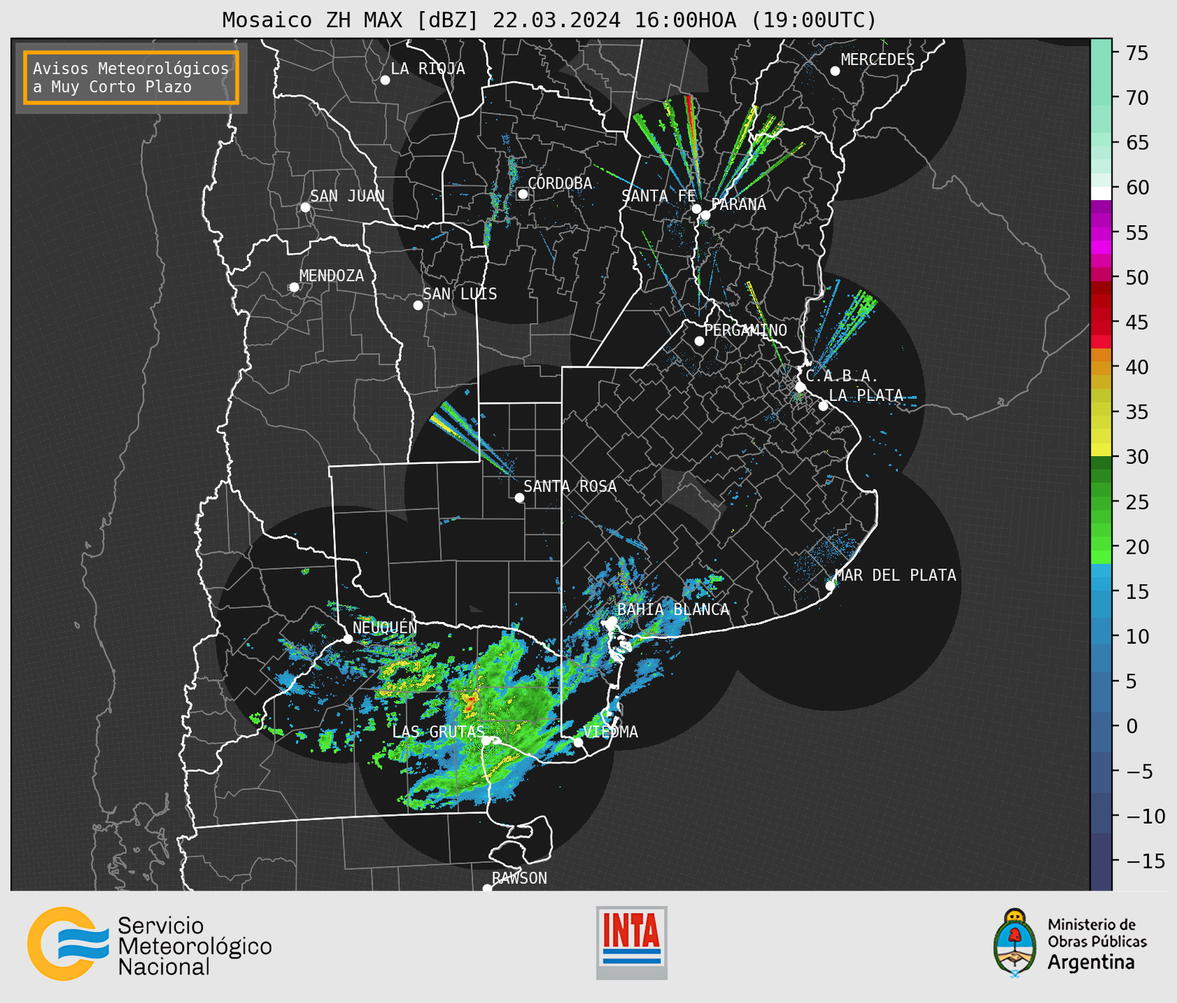Click the LA RIOJA city marker

385,80
